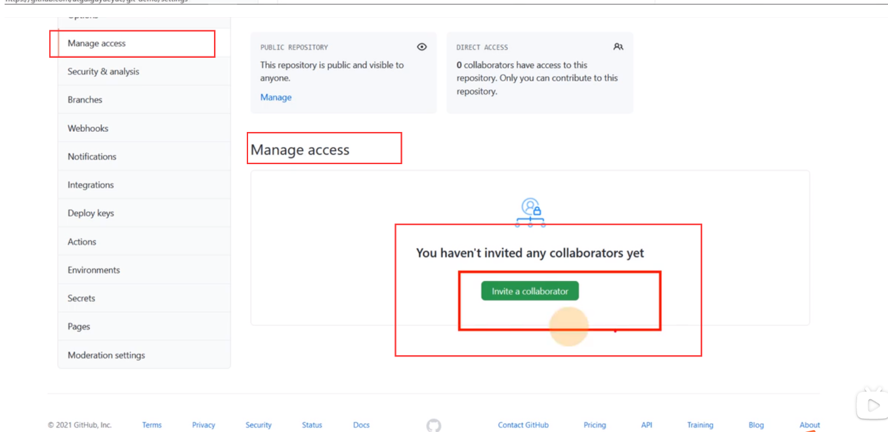Click the 'PUBLIC REPOSITORY' card label
The height and width of the screenshot is (432, 888).
coord(294,47)
